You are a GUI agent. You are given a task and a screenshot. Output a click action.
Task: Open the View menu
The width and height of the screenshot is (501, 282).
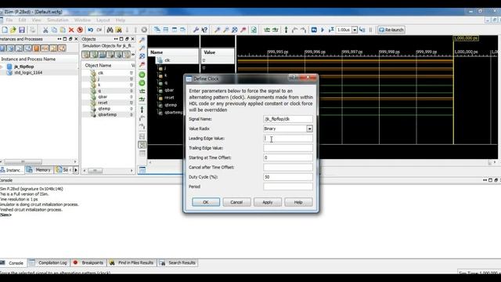click(x=37, y=20)
